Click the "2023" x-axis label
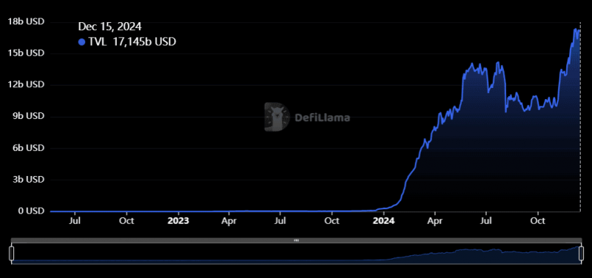Viewport: 592px width, 278px height. (x=178, y=220)
